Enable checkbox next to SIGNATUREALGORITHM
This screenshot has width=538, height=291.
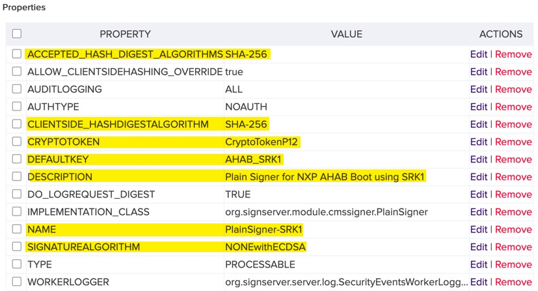click(x=17, y=247)
